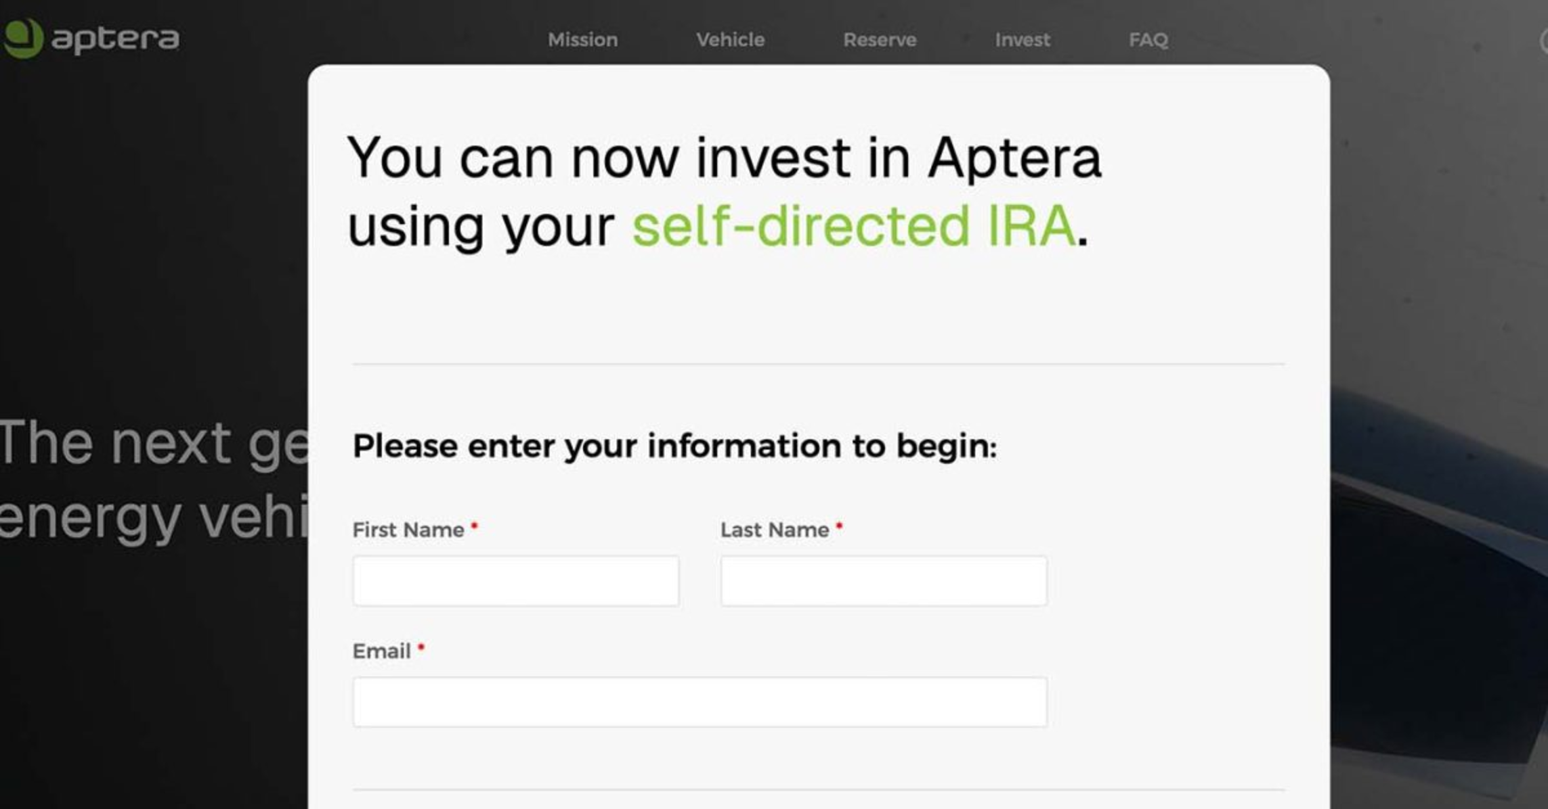Select the Email text box

pyautogui.click(x=700, y=702)
